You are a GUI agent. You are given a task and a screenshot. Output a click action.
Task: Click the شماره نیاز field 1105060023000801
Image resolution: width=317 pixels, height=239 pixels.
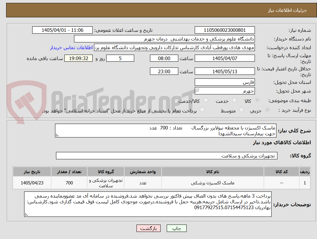point(225,30)
